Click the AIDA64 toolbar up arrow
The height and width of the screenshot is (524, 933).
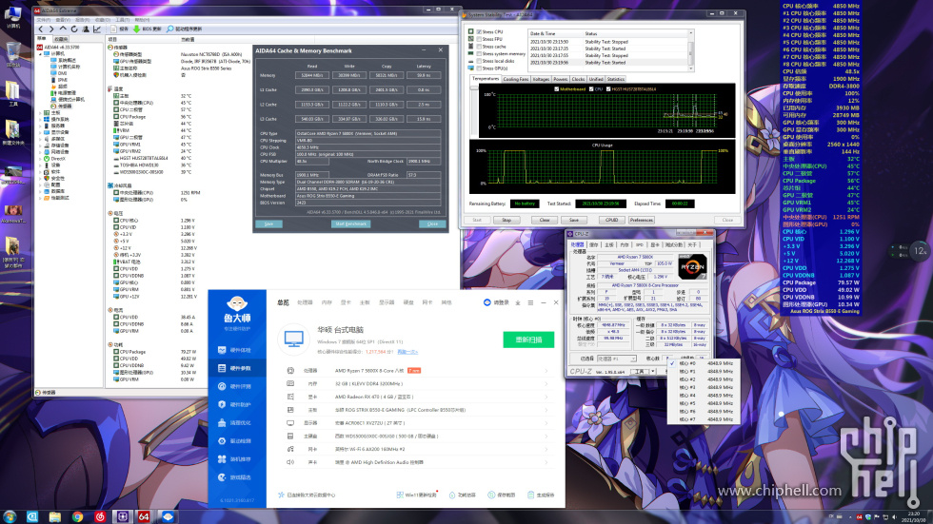[x=63, y=29]
